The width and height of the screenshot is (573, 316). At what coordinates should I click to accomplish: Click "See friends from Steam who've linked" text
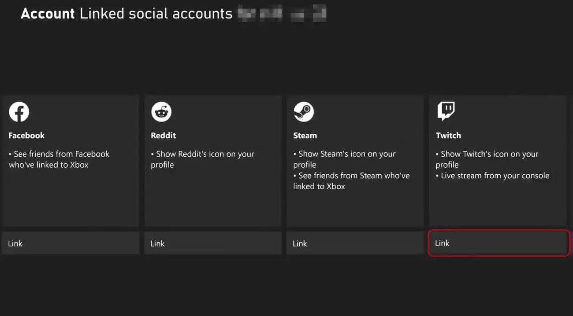(x=352, y=181)
